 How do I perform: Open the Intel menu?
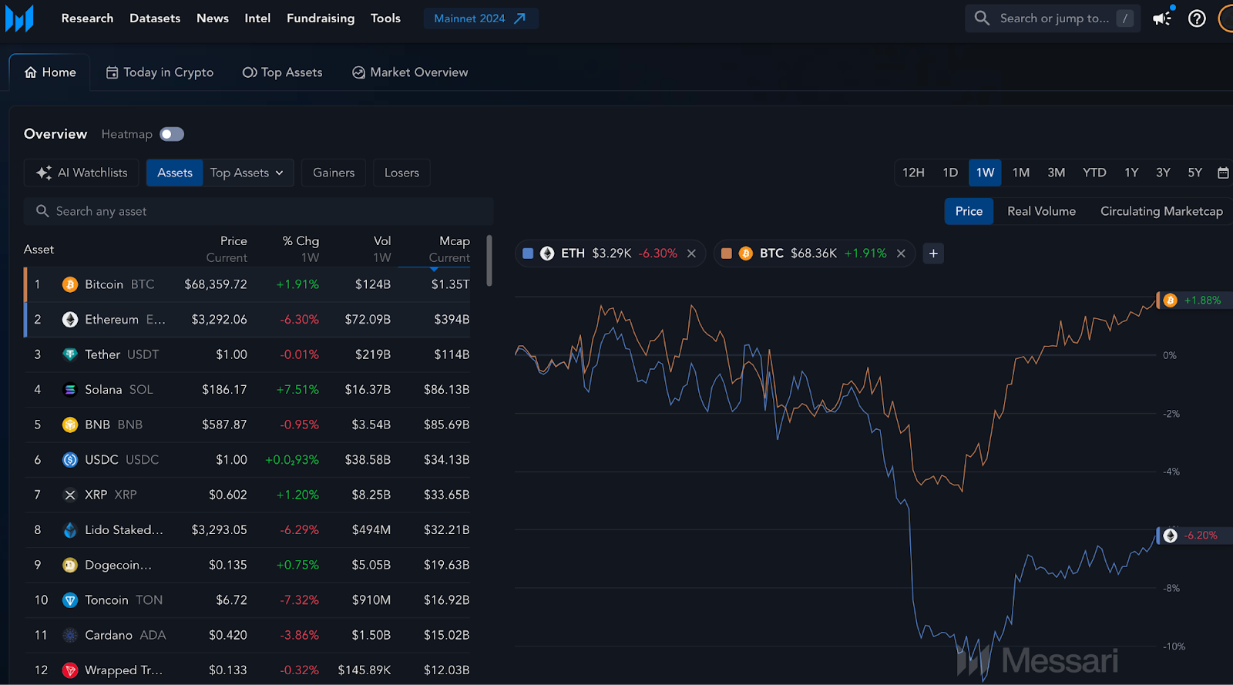click(x=257, y=18)
